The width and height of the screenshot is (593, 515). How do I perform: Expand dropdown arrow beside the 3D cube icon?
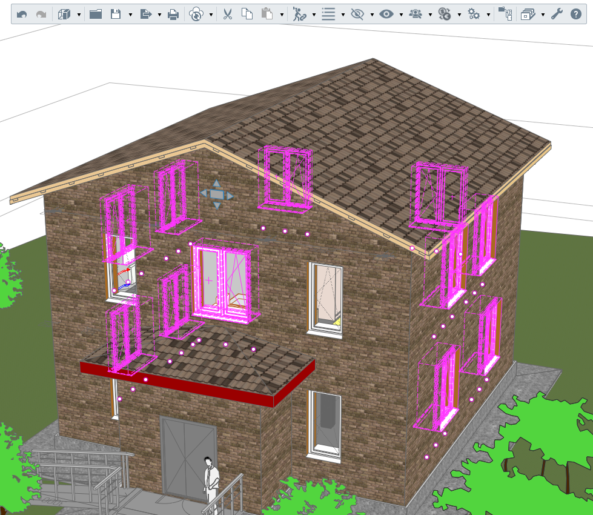pyautogui.click(x=79, y=15)
